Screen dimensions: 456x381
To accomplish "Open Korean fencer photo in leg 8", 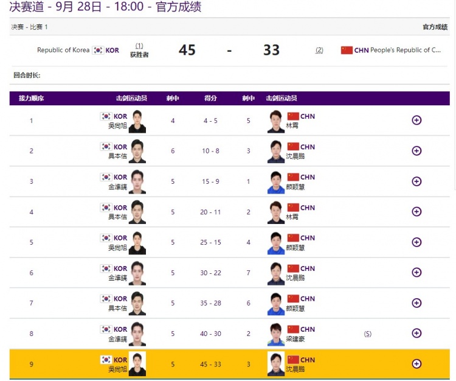I will 137,334.
